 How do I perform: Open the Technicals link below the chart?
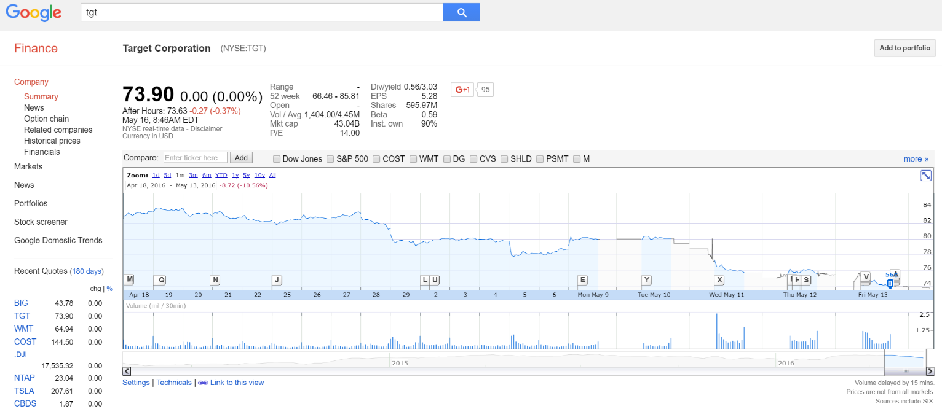[174, 383]
